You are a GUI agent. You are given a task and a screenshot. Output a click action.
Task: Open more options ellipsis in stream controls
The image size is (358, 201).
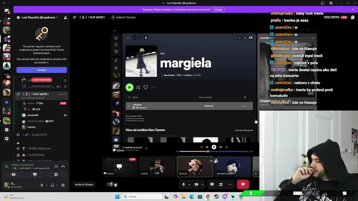[x=230, y=184]
